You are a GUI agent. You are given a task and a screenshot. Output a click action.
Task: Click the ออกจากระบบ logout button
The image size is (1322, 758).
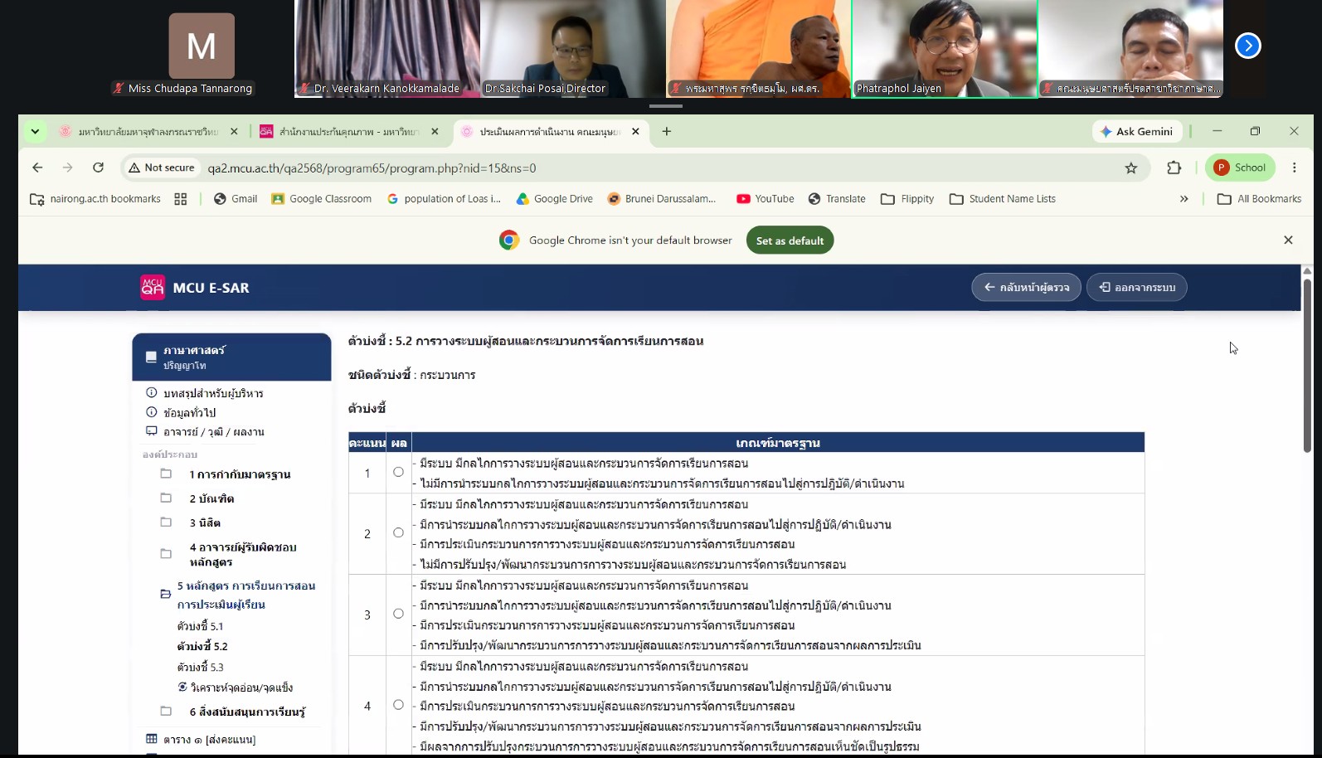pyautogui.click(x=1136, y=287)
